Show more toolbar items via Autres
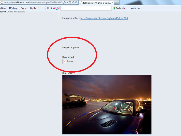The width and height of the screenshot is (181, 136). (135, 8)
